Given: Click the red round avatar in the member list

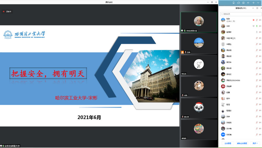Looking at the screenshot, I should [x=223, y=86].
